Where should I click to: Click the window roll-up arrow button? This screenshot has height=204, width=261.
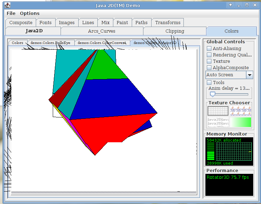(231, 5)
